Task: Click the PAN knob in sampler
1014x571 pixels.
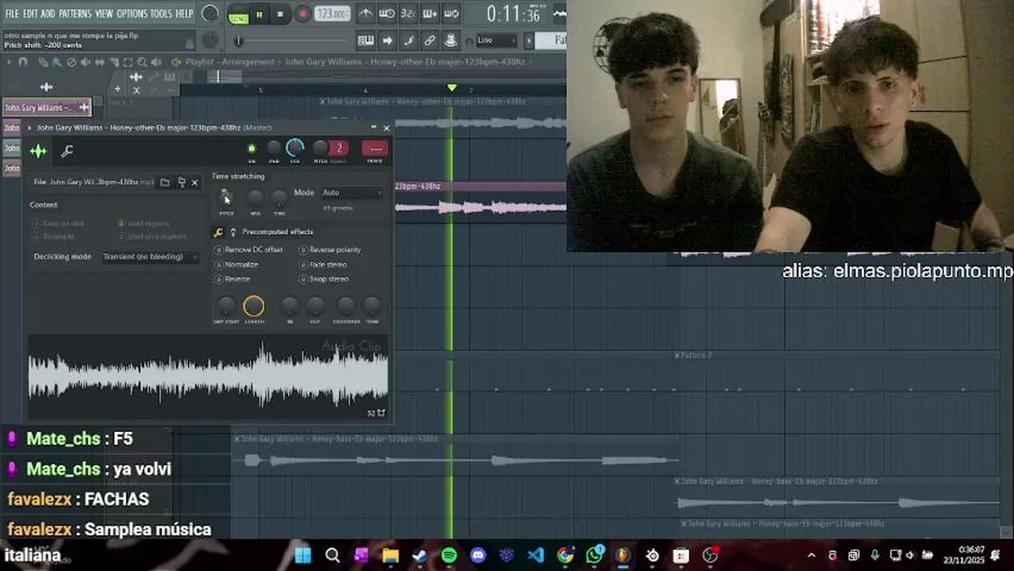Action: point(274,148)
